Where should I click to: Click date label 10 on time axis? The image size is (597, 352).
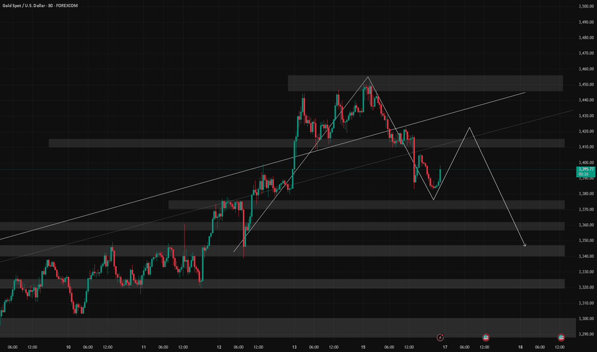click(x=68, y=347)
